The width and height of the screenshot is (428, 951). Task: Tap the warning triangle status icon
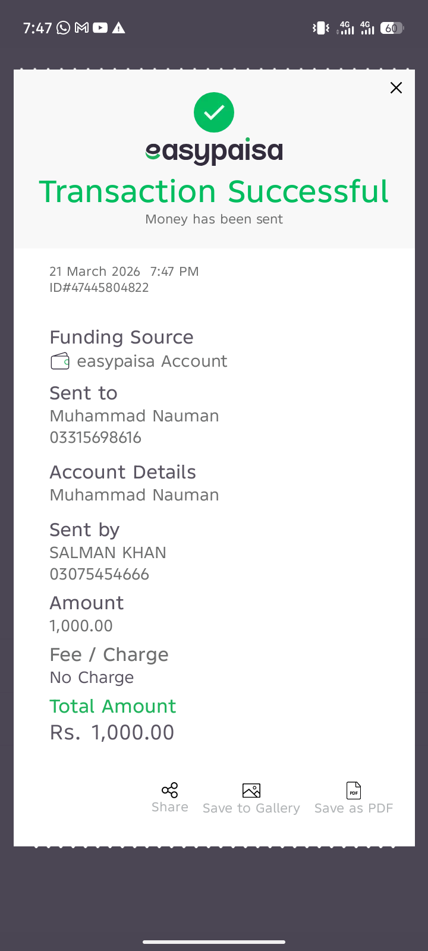click(119, 27)
